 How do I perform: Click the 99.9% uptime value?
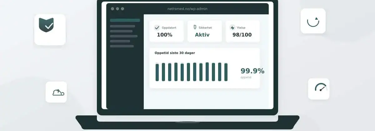pos(252,71)
